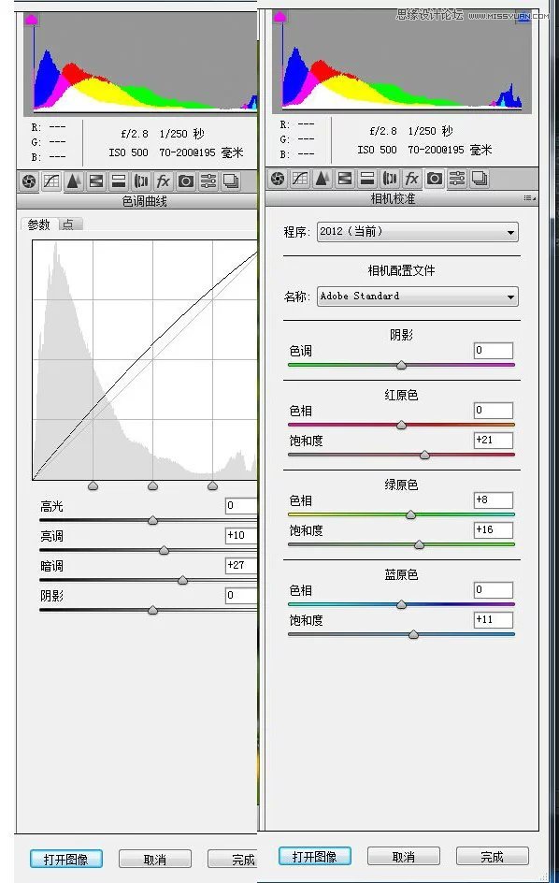Image resolution: width=559 pixels, height=883 pixels.
Task: Expand the 名称 Adobe Standard dropdown
Action: click(417, 297)
